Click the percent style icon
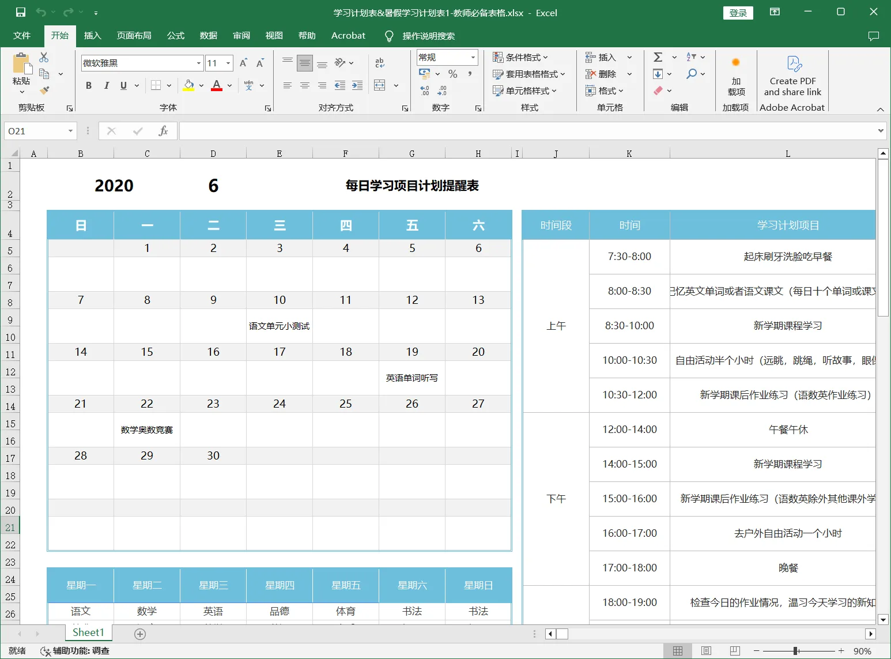 pyautogui.click(x=452, y=74)
